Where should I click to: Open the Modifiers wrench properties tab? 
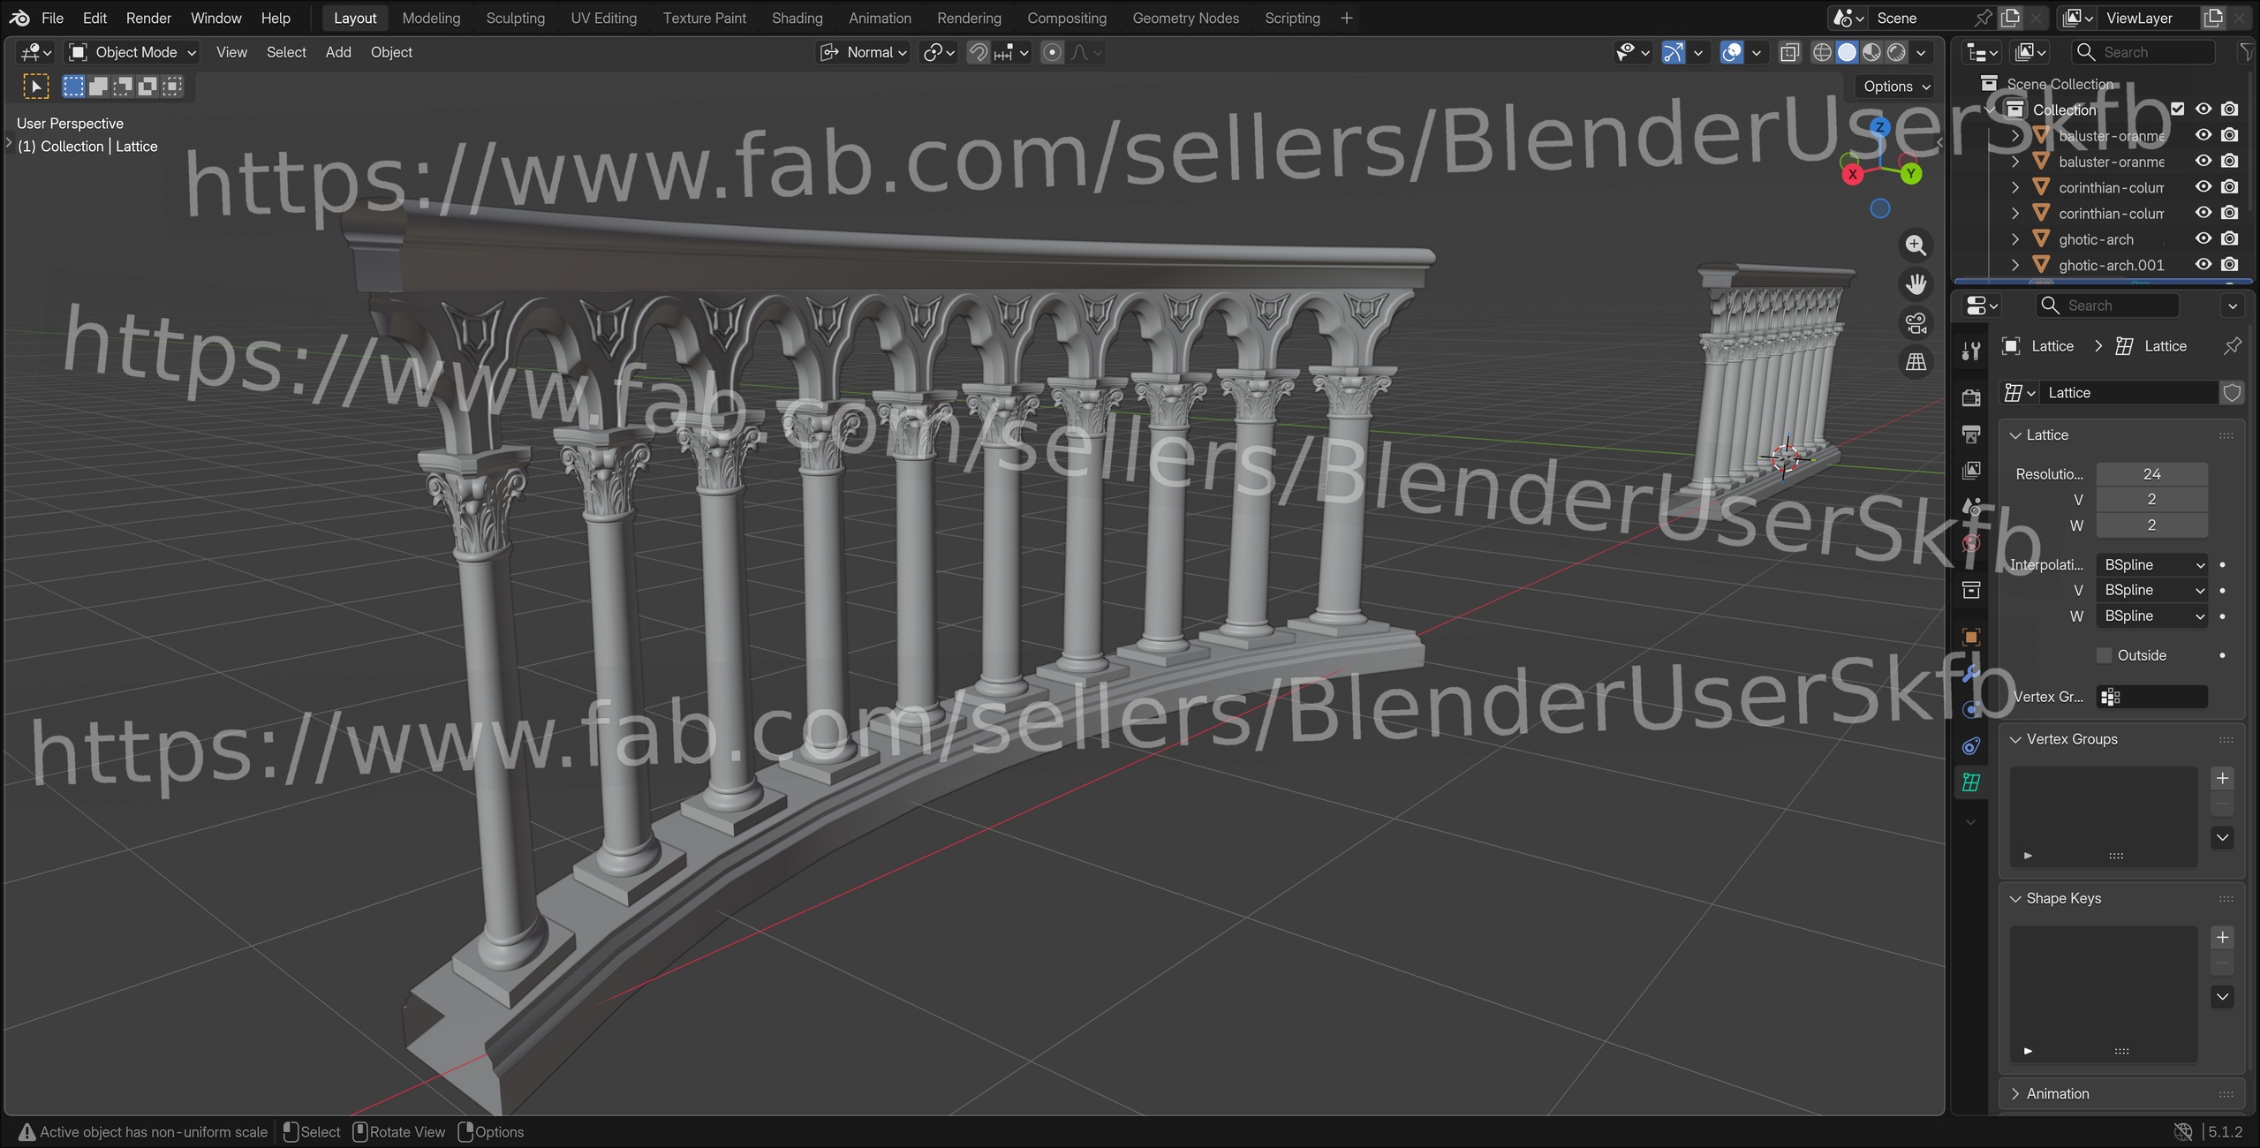(1971, 673)
